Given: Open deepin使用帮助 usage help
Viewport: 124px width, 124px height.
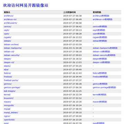Looking at the screenshot, I should (x=100, y=59).
